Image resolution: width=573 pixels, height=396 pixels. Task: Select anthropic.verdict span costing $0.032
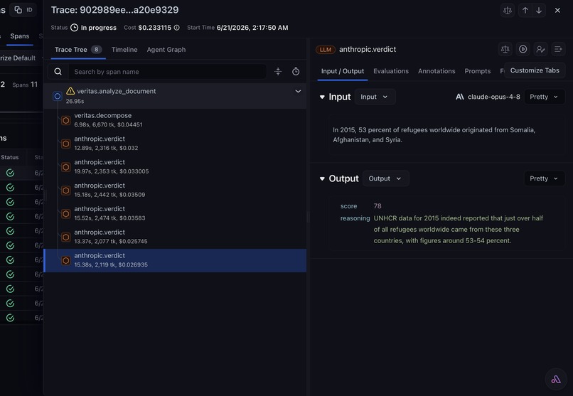(x=175, y=143)
